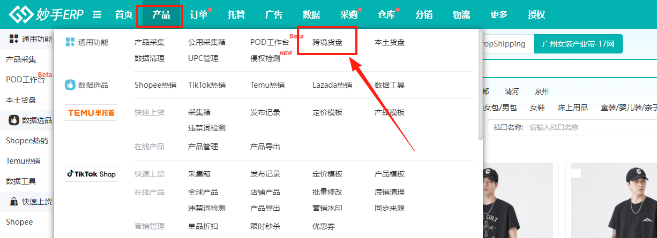Open 本土货盘 in the dropdown panel
The image size is (657, 238).
[390, 42]
